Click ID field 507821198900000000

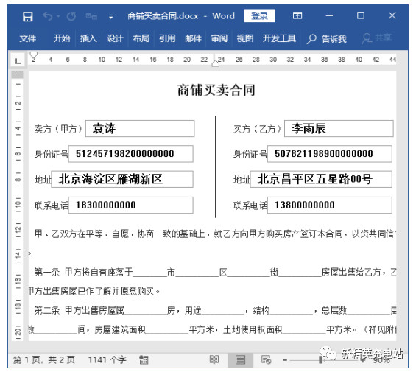[330, 154]
